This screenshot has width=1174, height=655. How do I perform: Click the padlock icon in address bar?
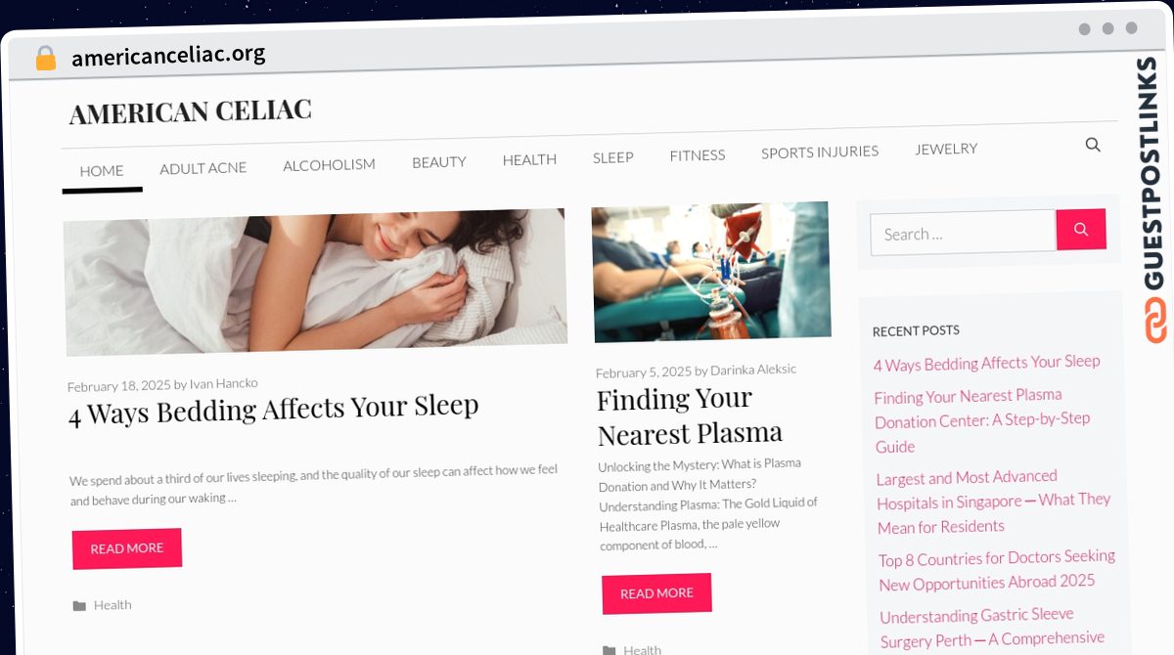[x=45, y=59]
